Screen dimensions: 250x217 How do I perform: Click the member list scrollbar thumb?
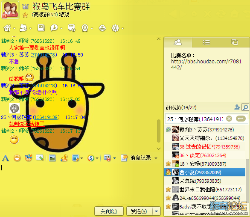coord(247,181)
